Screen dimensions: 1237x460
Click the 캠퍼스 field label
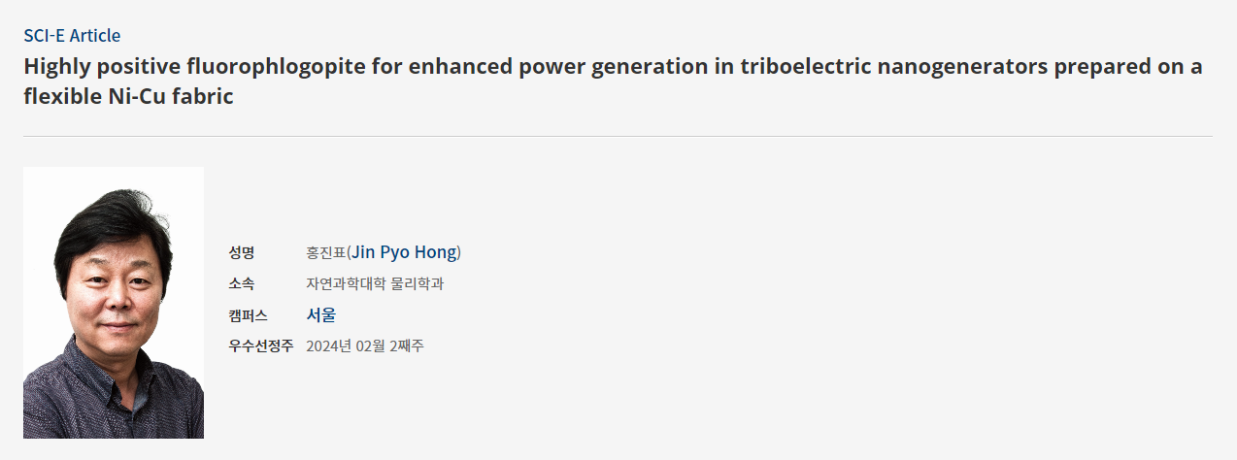[248, 314]
